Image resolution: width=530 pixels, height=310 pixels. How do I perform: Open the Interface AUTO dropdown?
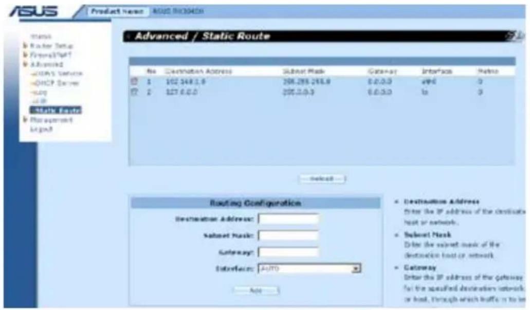tap(309, 268)
